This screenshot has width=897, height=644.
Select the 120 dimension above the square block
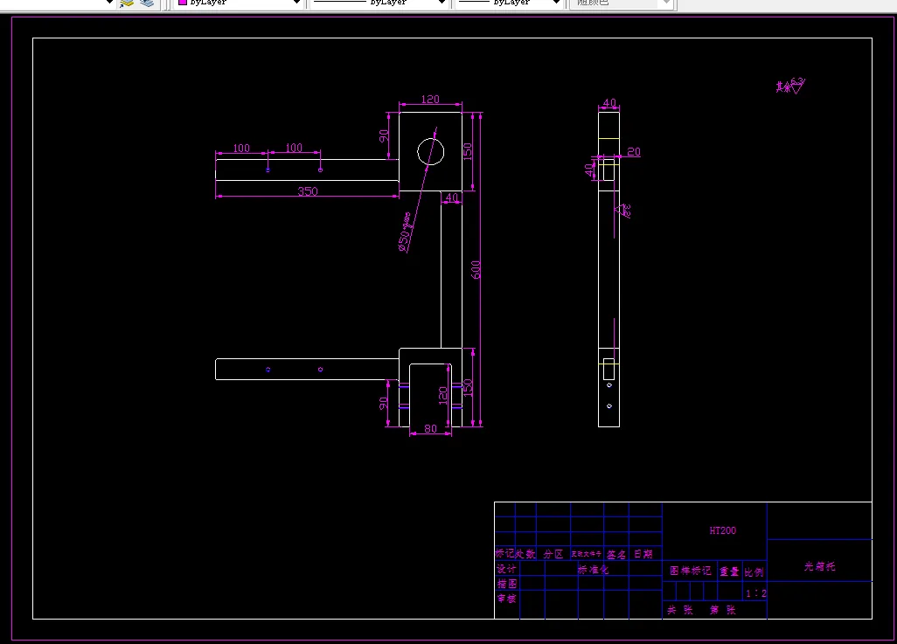(x=430, y=100)
